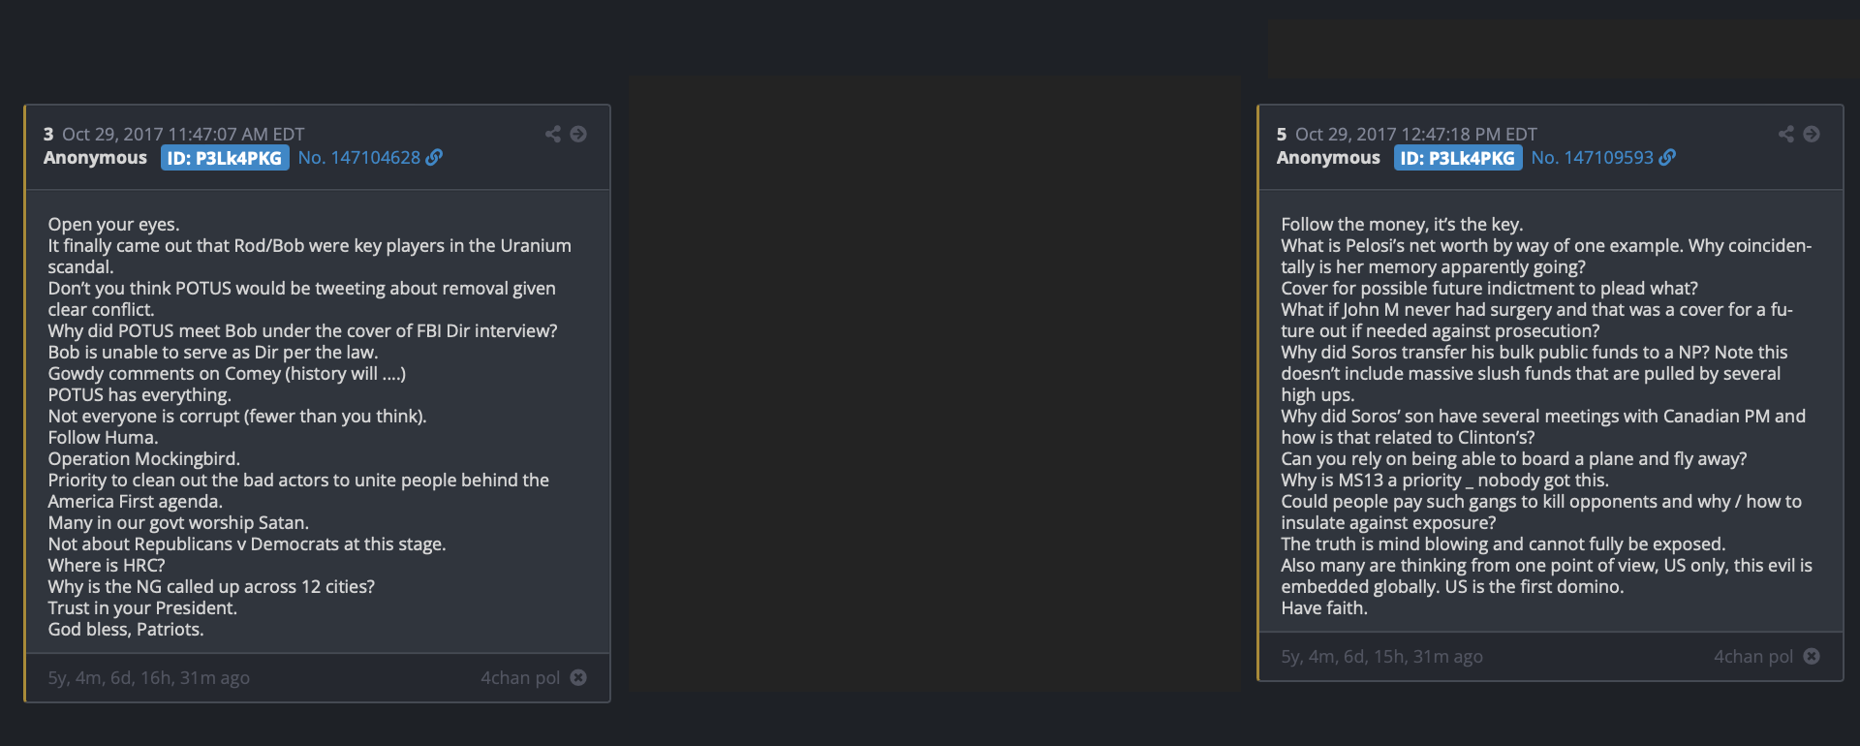
Task: Select ID: P3Lk4PKG badge on post 5
Action: [x=1458, y=158]
